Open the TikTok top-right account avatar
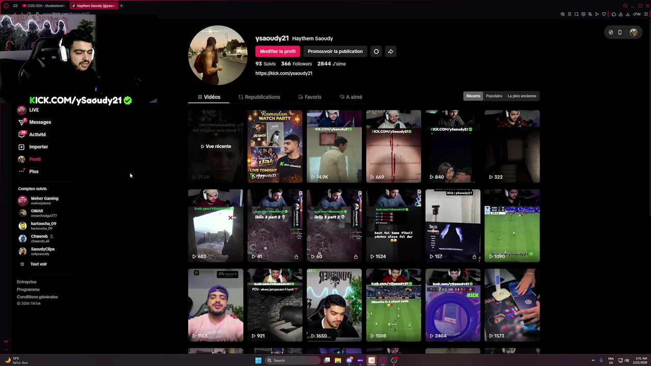651x366 pixels. pyautogui.click(x=633, y=33)
